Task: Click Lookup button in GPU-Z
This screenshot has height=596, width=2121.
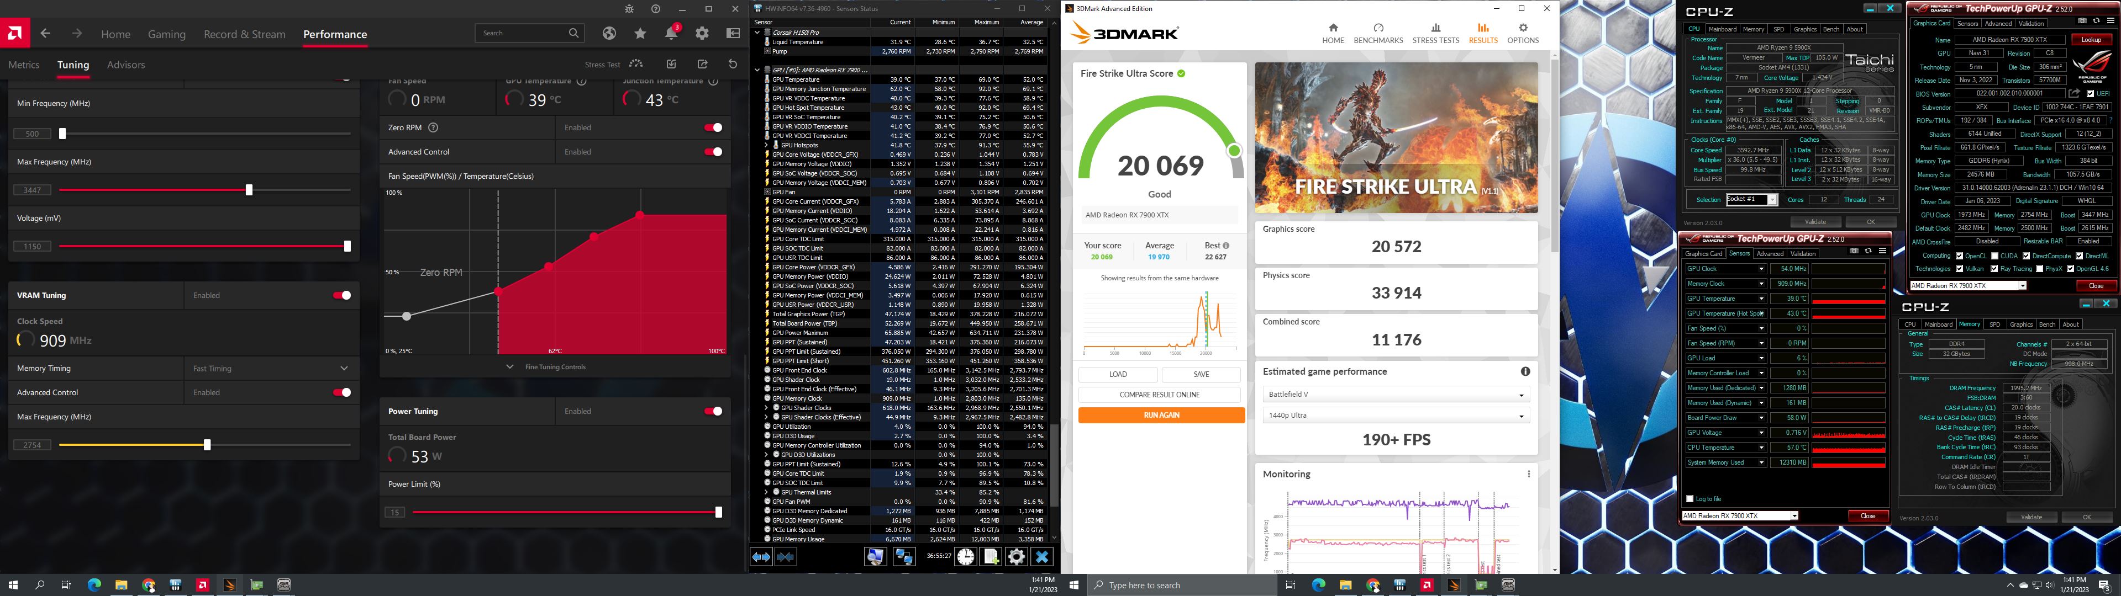Action: click(x=2091, y=40)
